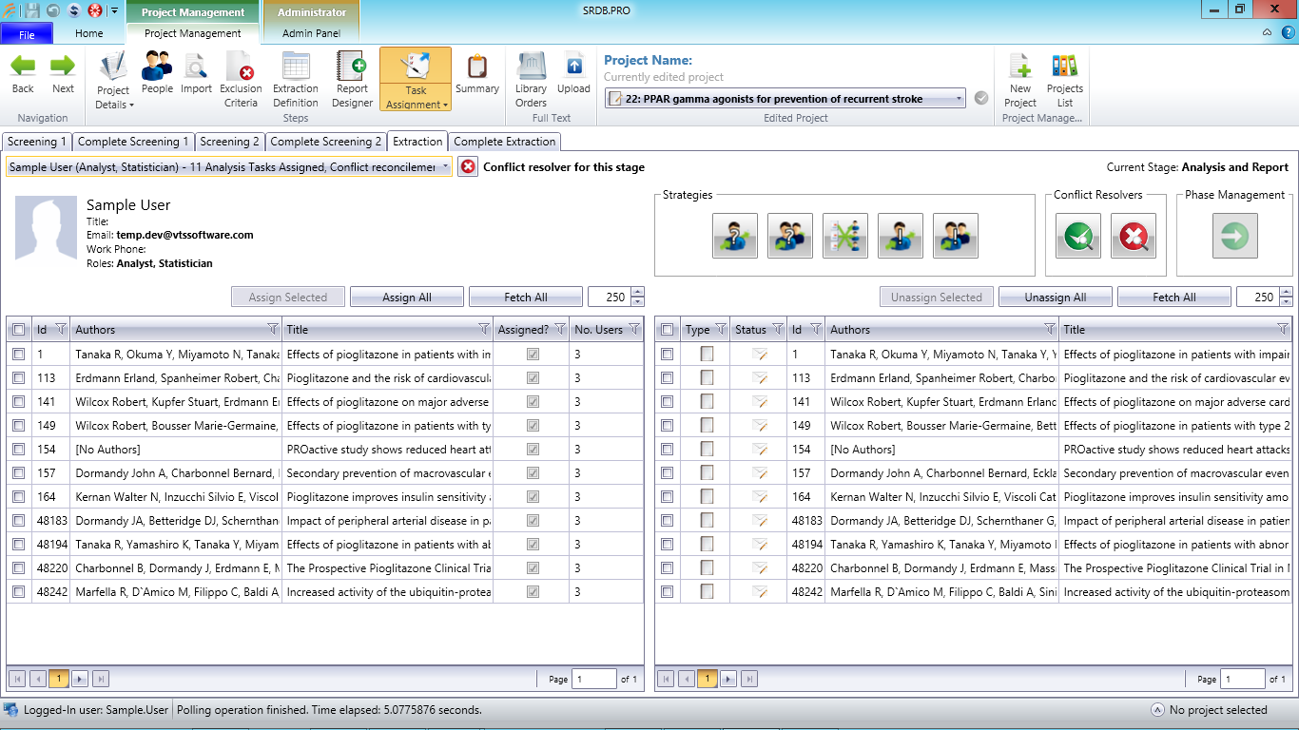Viewport: 1299px width, 730px height.
Task: Click the Sample User profile picture
Action: click(x=47, y=228)
